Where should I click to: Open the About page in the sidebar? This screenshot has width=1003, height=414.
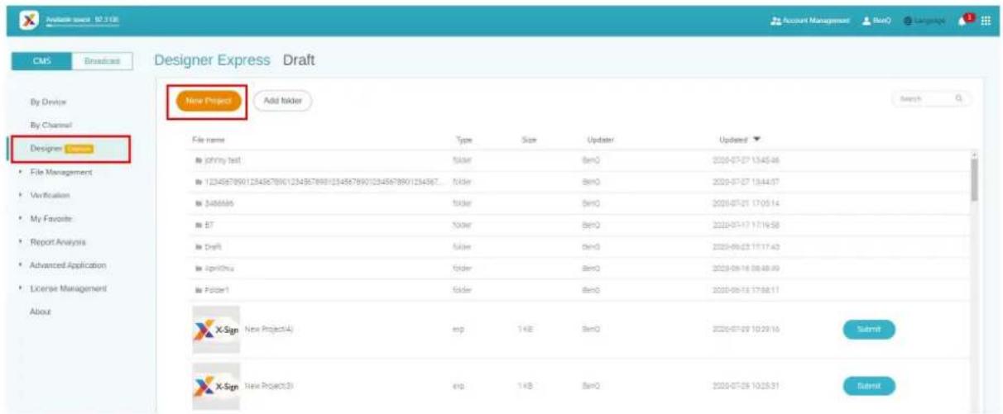[40, 312]
